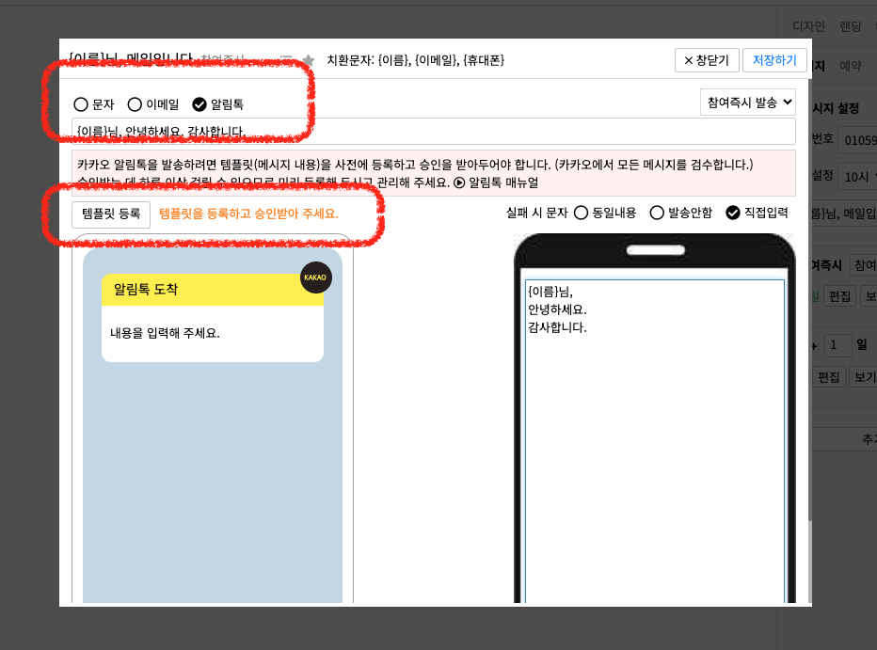Choose the 직접입력 fallback option

tap(733, 213)
